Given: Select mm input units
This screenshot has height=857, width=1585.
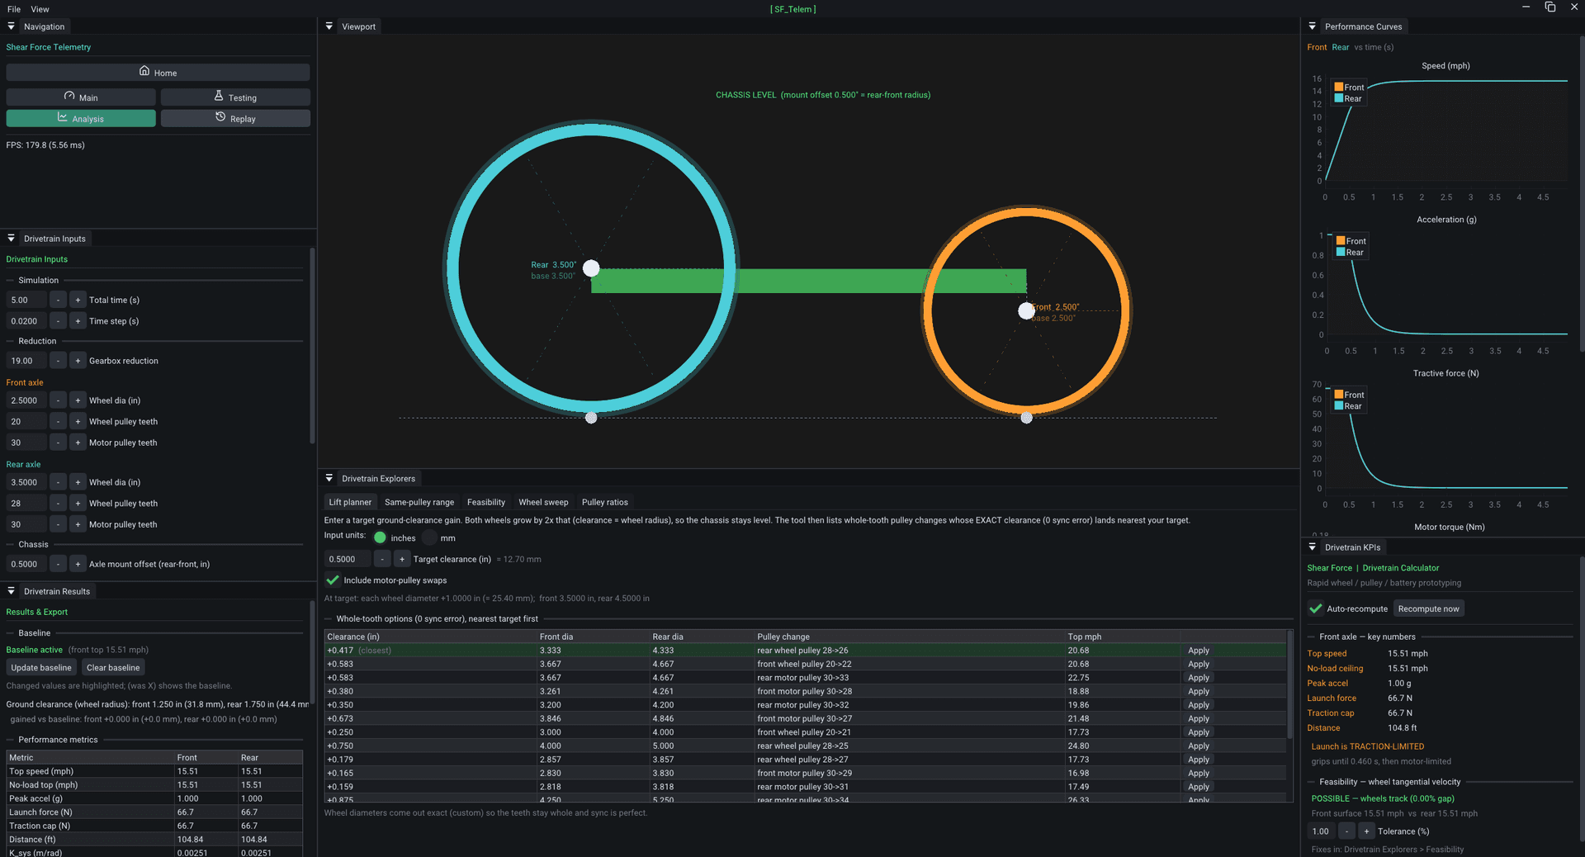Looking at the screenshot, I should 429,537.
